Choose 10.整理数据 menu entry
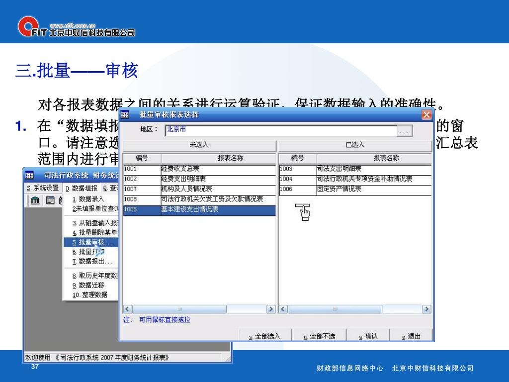 (x=91, y=295)
